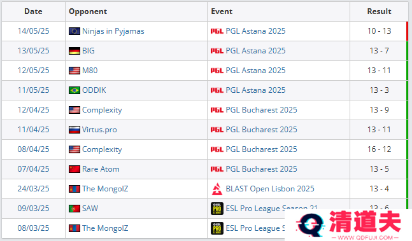Sort by the Date column header
412x241 pixels.
pyautogui.click(x=33, y=11)
